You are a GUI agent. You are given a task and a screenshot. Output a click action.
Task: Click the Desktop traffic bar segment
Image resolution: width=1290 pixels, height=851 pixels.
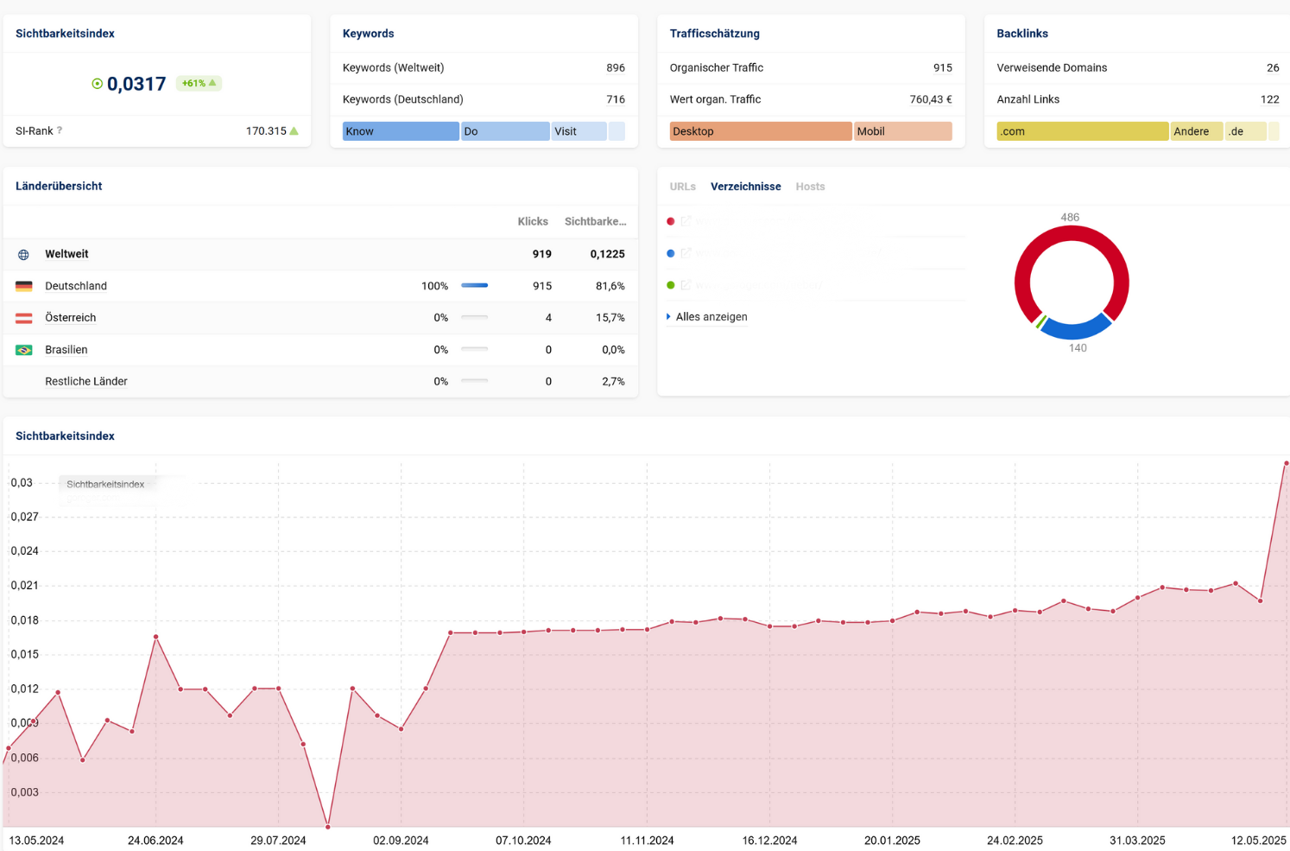[761, 131]
